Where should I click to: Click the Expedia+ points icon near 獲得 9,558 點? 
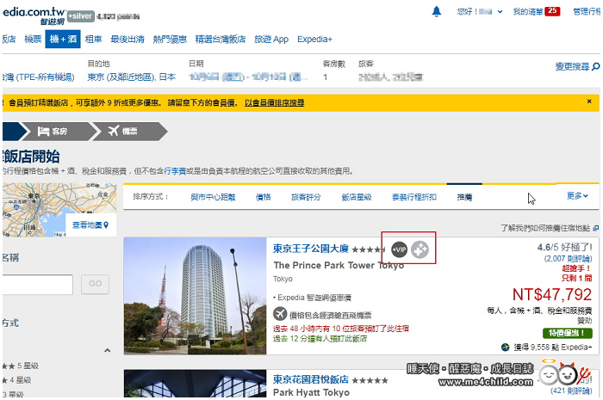click(x=506, y=347)
